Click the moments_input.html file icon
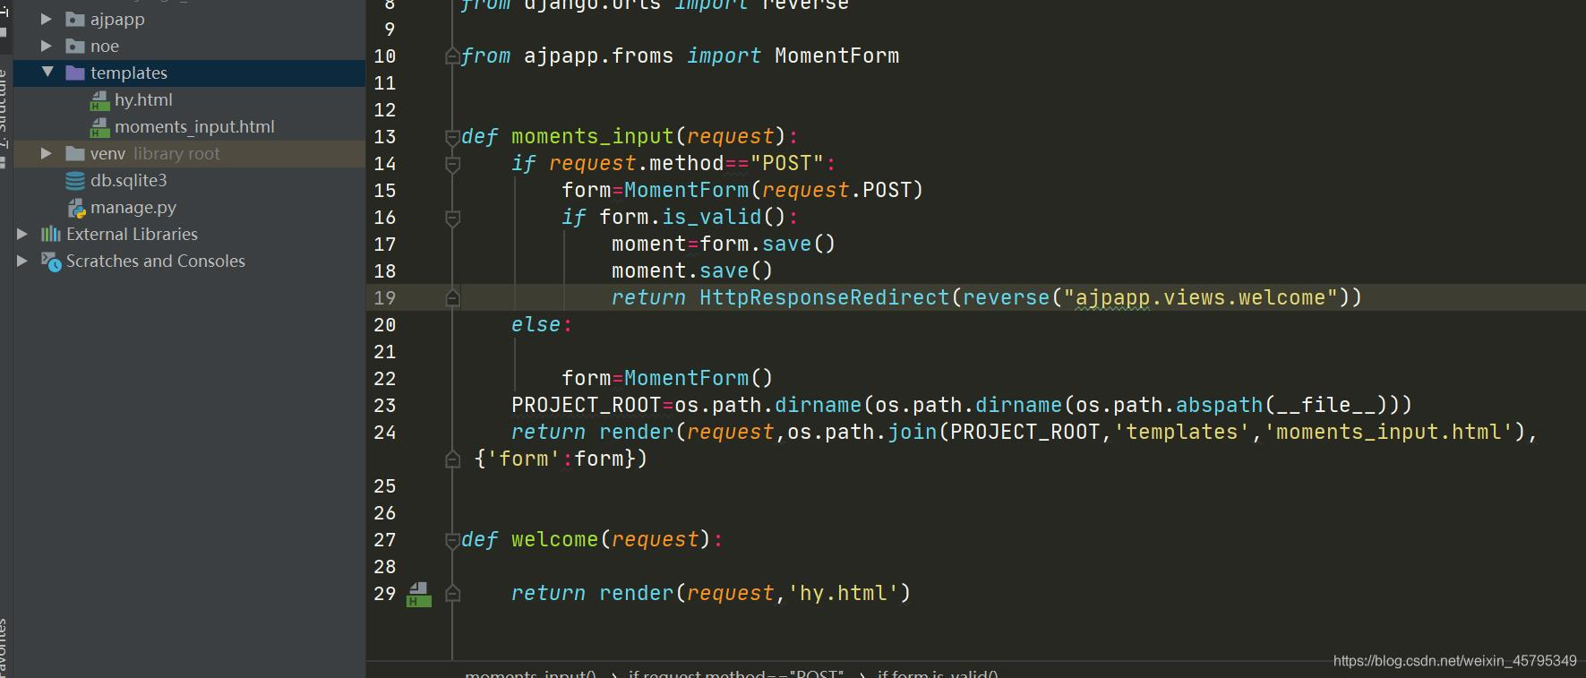Viewport: 1586px width, 678px height. [x=99, y=127]
